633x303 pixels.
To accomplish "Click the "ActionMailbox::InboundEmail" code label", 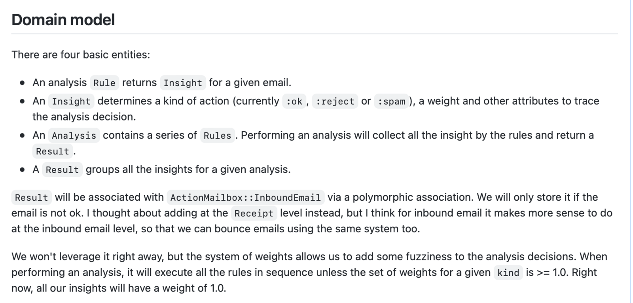I will [x=245, y=198].
